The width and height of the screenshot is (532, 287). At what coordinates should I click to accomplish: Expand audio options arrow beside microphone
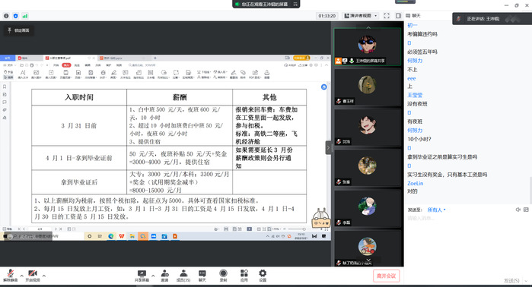coord(22,276)
